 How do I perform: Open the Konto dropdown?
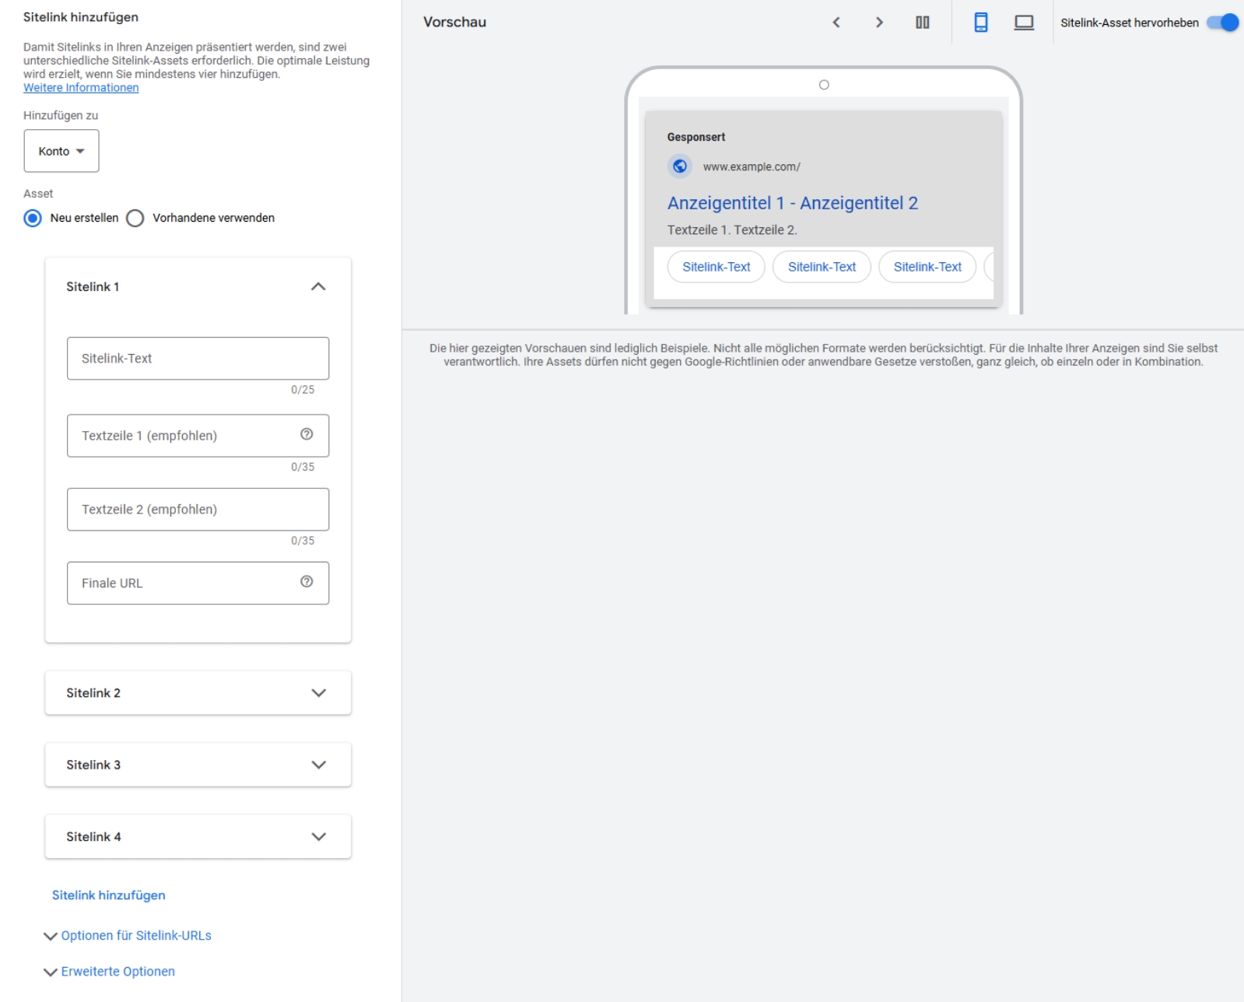point(61,151)
